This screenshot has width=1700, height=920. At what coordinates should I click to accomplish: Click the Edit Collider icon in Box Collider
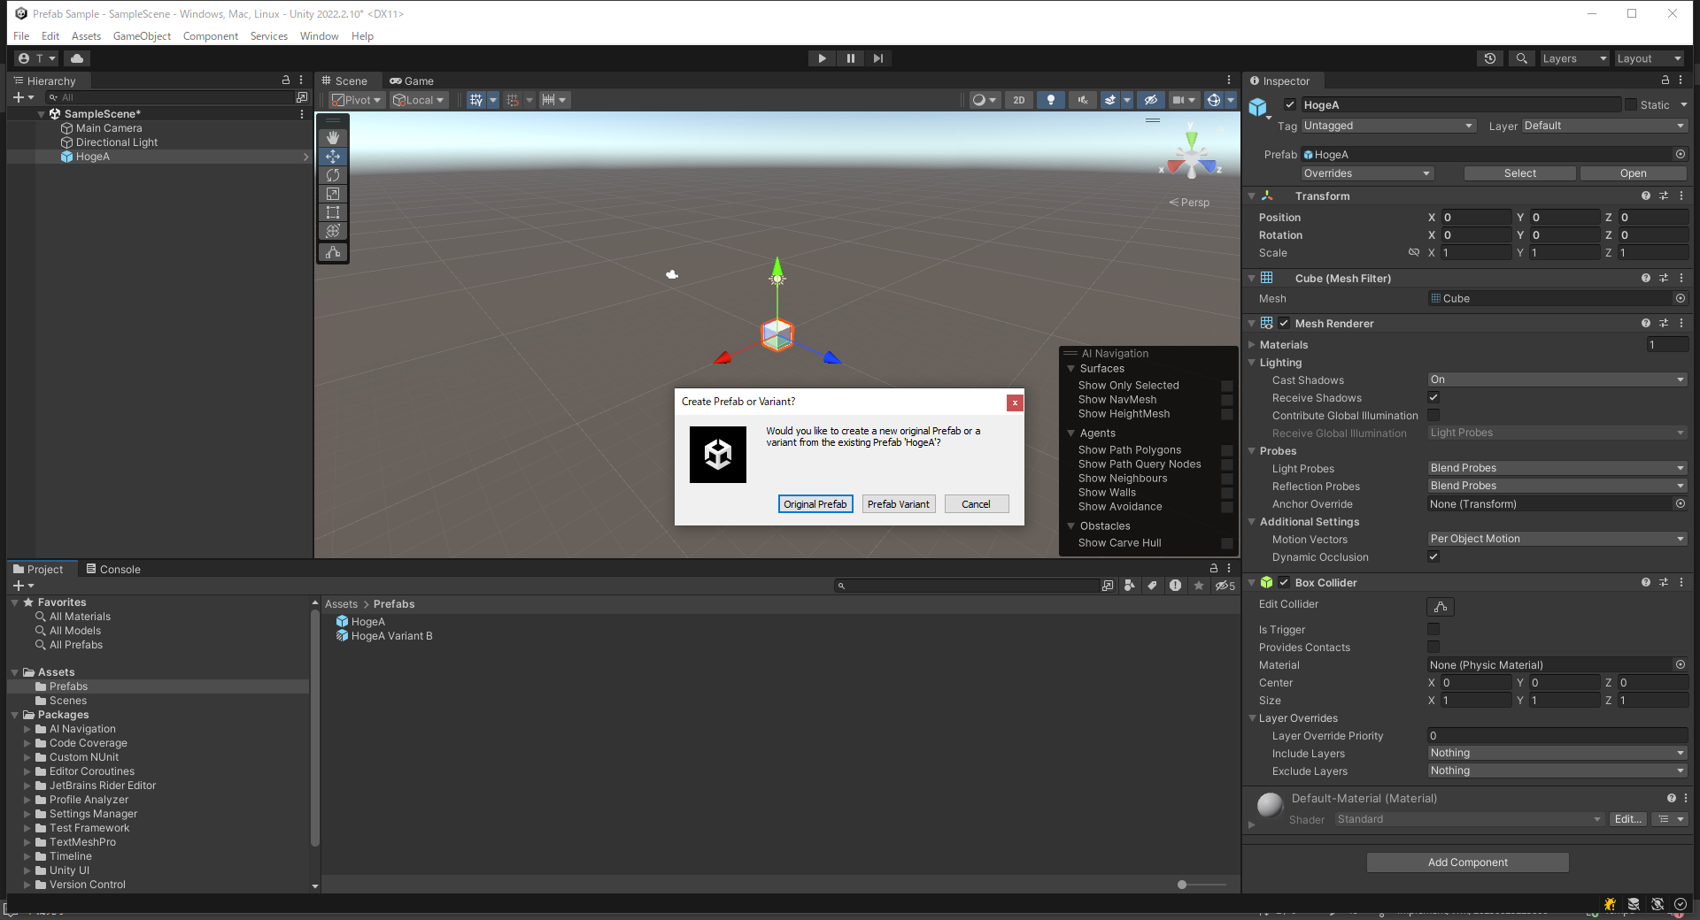coord(1439,607)
